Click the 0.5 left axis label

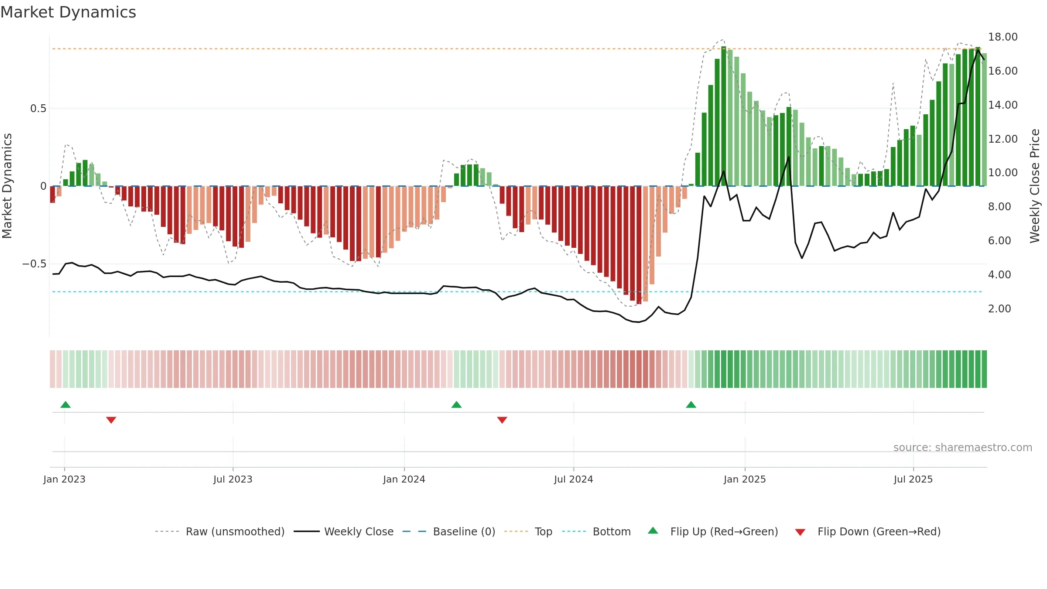[38, 108]
